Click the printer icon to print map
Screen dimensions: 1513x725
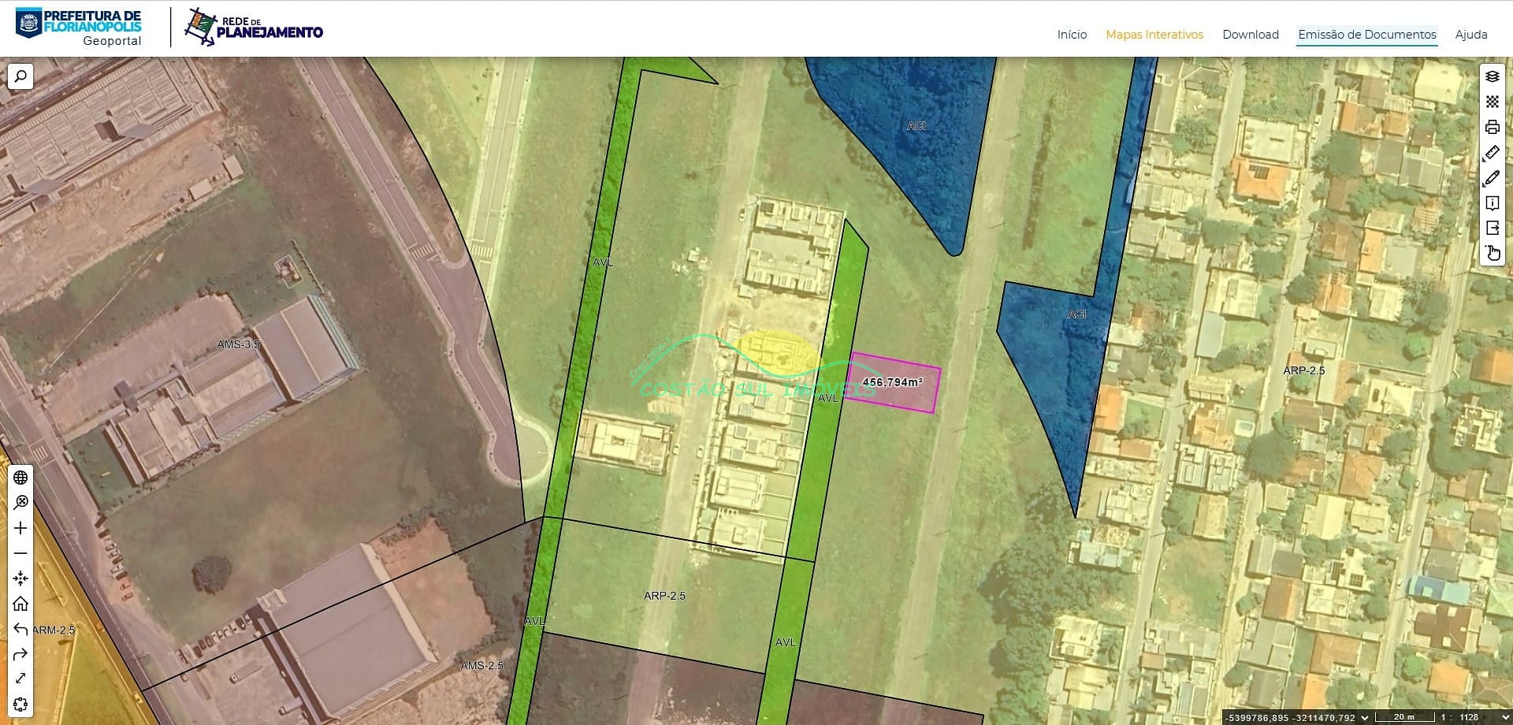click(1492, 127)
